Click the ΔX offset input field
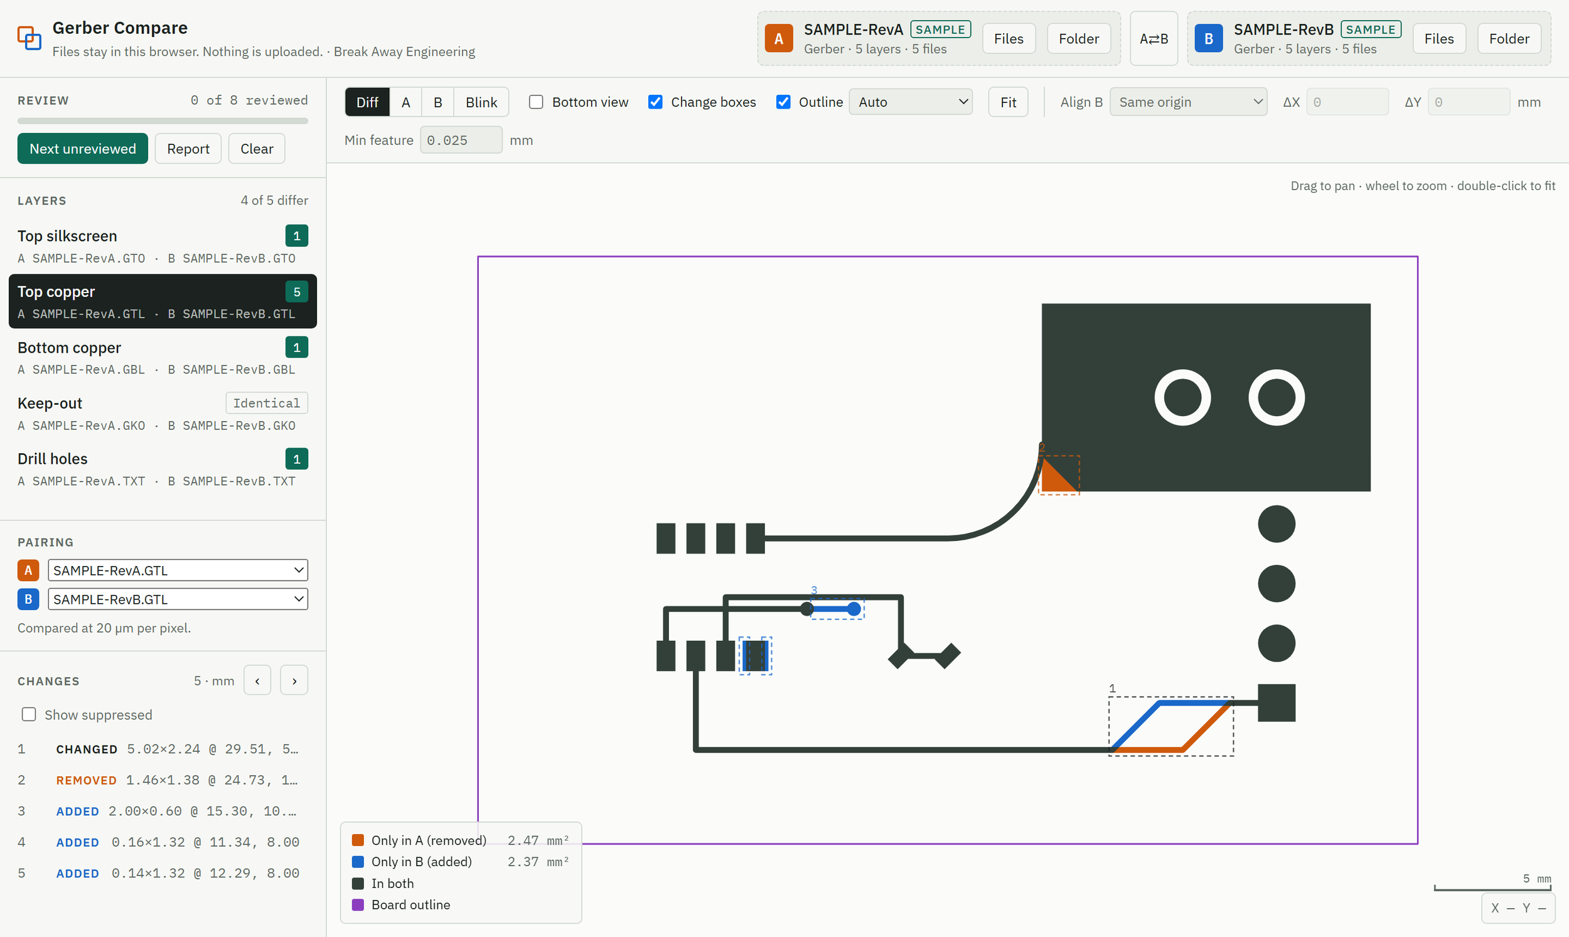The width and height of the screenshot is (1569, 937). 1347,102
